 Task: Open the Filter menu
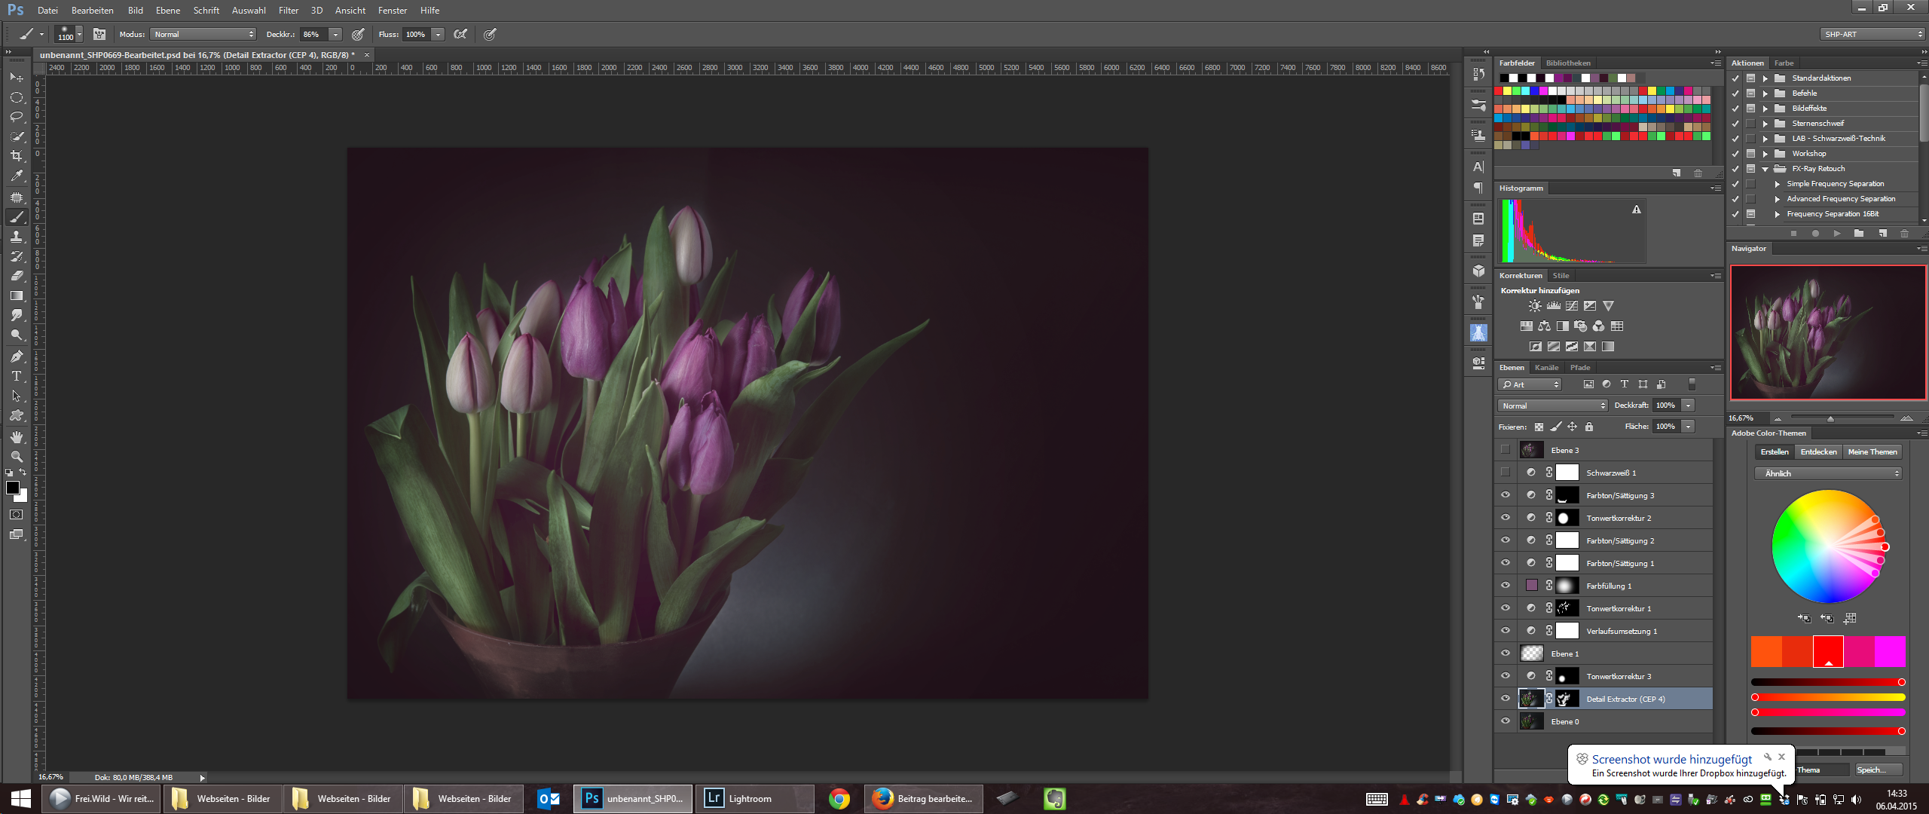point(289,11)
